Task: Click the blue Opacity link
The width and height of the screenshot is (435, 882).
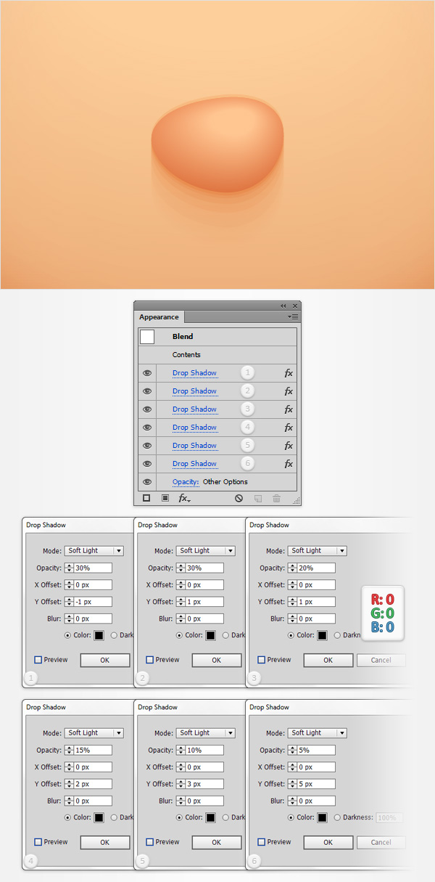Action: [x=186, y=482]
